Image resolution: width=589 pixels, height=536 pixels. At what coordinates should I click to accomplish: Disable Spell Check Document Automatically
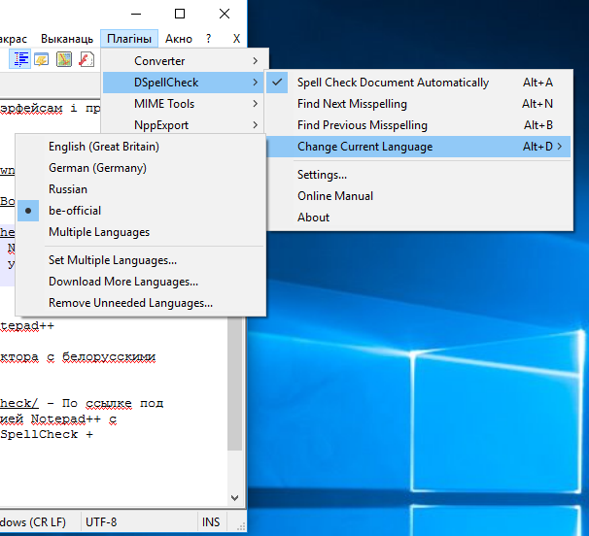(x=393, y=83)
